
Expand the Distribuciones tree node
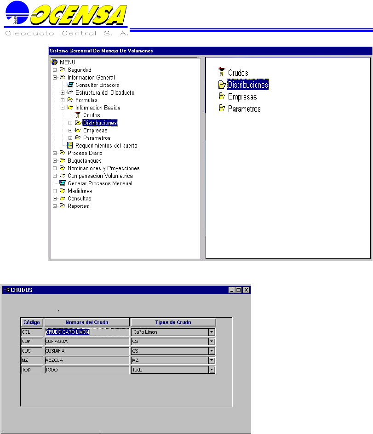pos(70,123)
